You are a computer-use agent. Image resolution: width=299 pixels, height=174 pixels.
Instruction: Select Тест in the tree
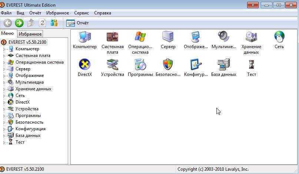click(20, 142)
